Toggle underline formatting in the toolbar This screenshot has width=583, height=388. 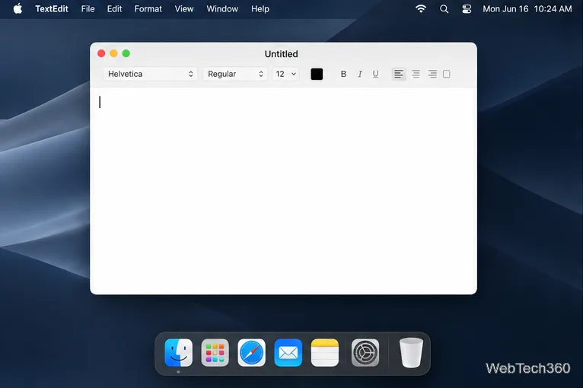click(375, 74)
